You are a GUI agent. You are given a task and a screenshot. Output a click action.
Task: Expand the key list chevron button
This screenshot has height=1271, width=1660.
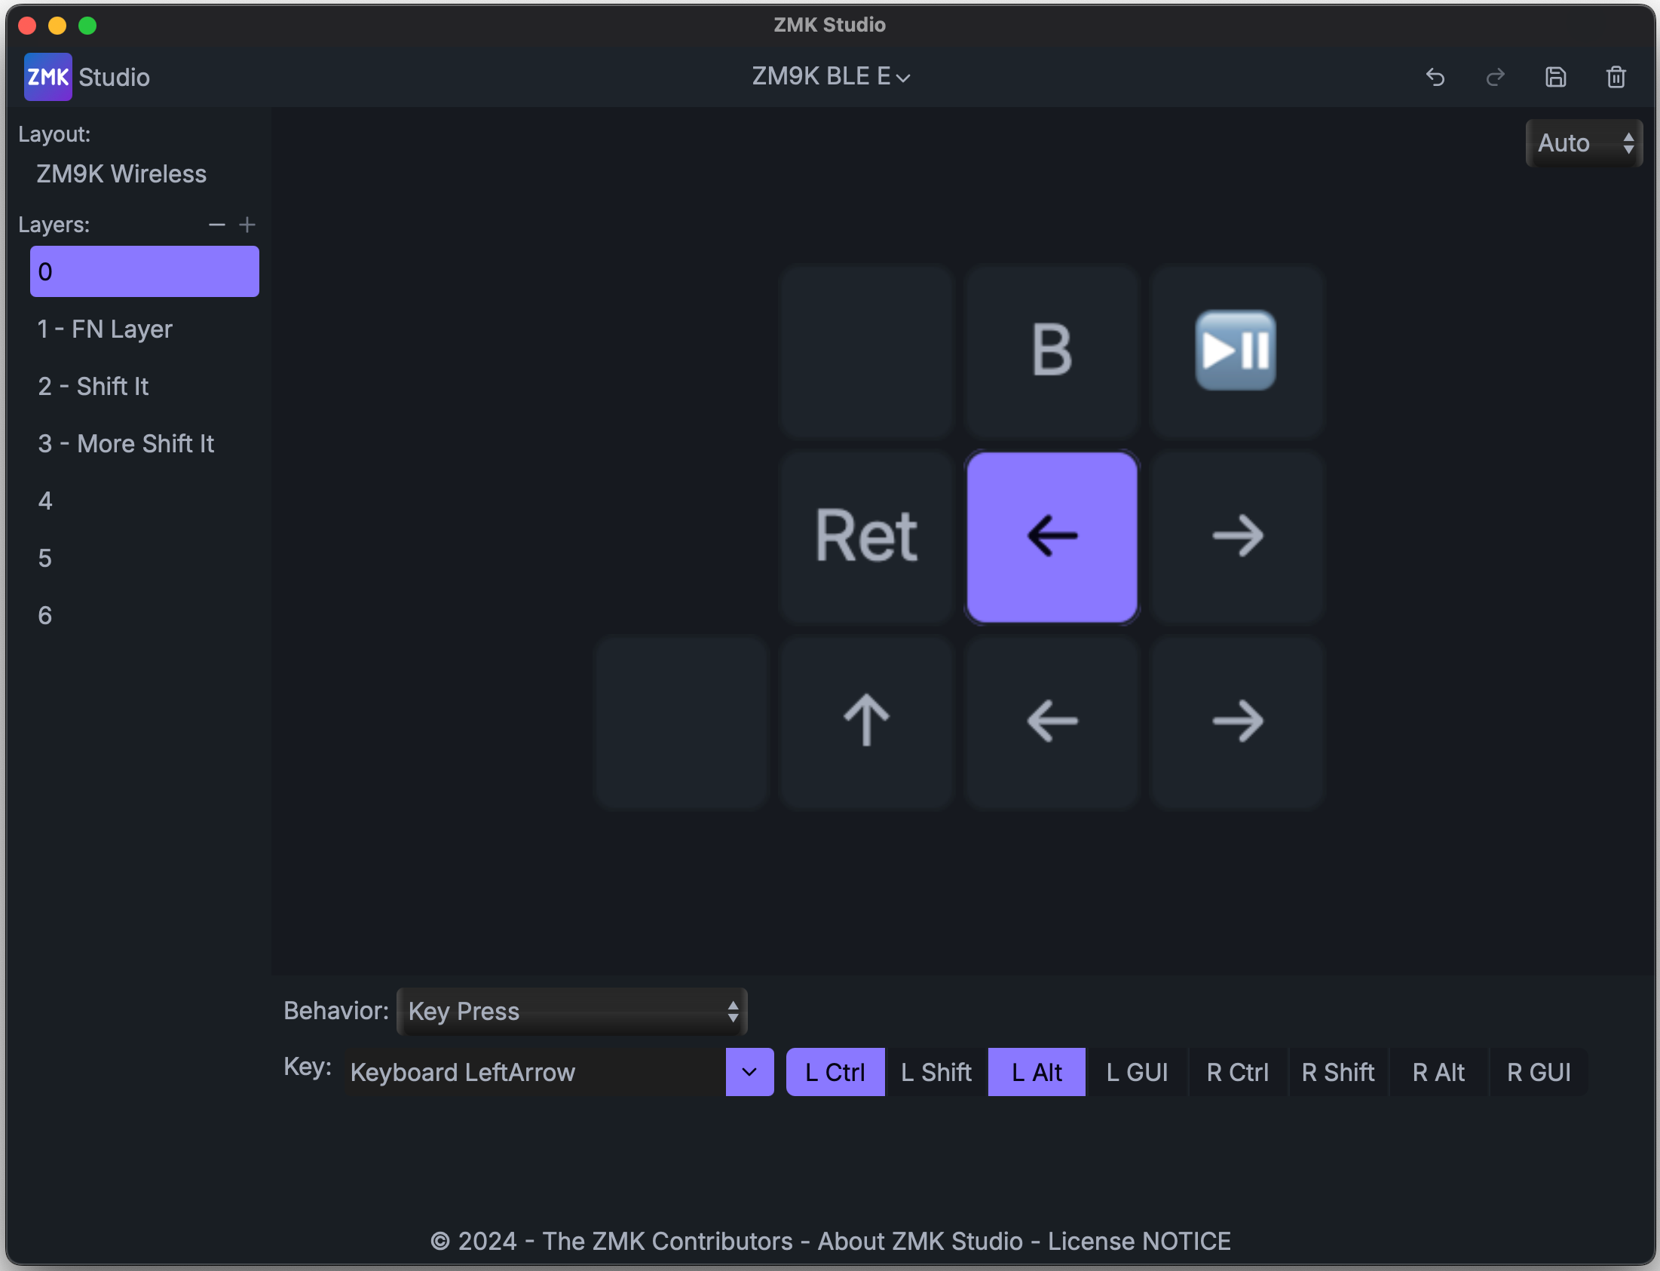pyautogui.click(x=749, y=1072)
